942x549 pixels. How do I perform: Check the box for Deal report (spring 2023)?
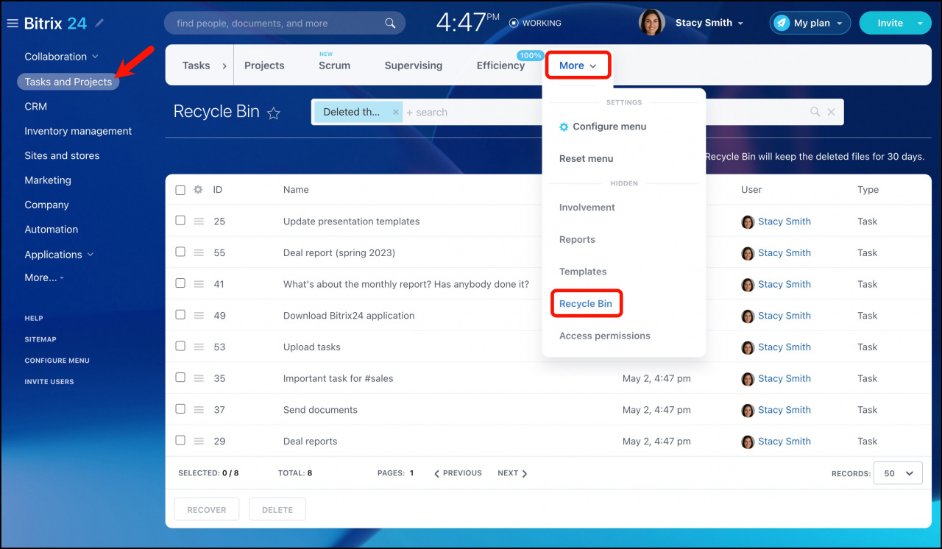tap(180, 252)
